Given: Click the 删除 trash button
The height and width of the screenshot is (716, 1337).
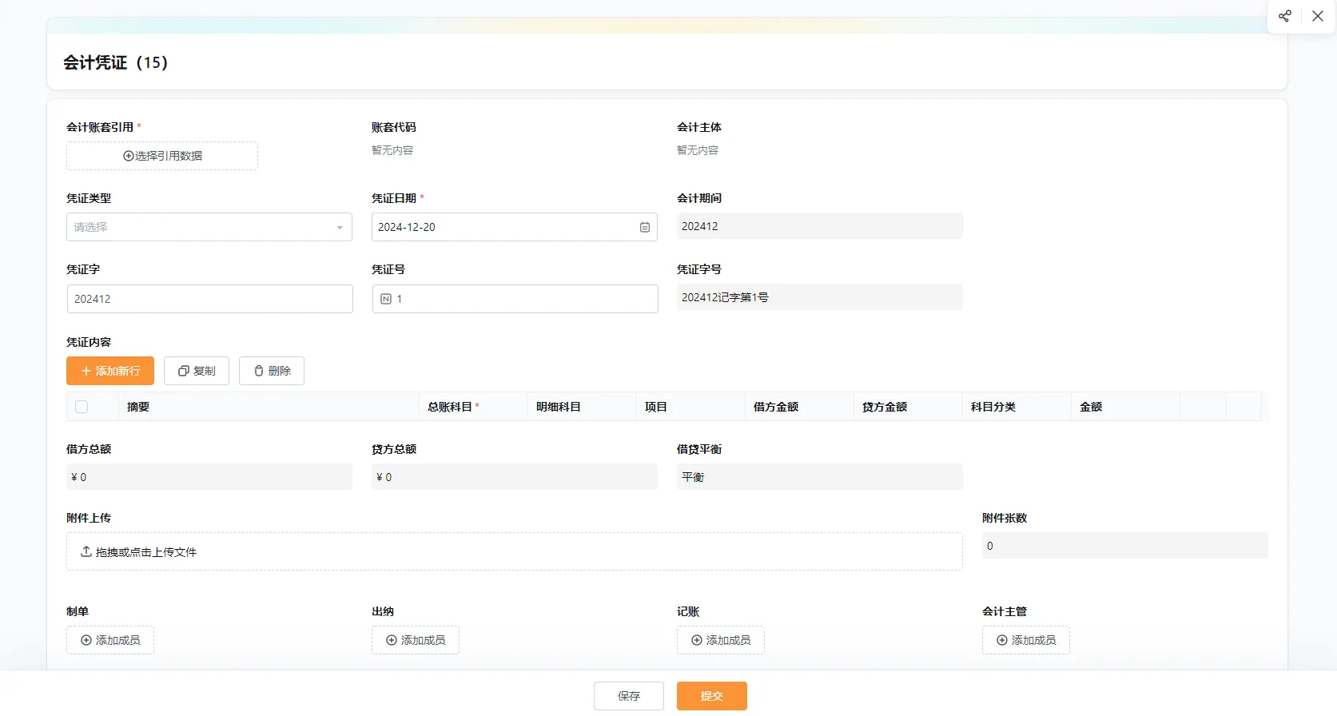Looking at the screenshot, I should [272, 371].
